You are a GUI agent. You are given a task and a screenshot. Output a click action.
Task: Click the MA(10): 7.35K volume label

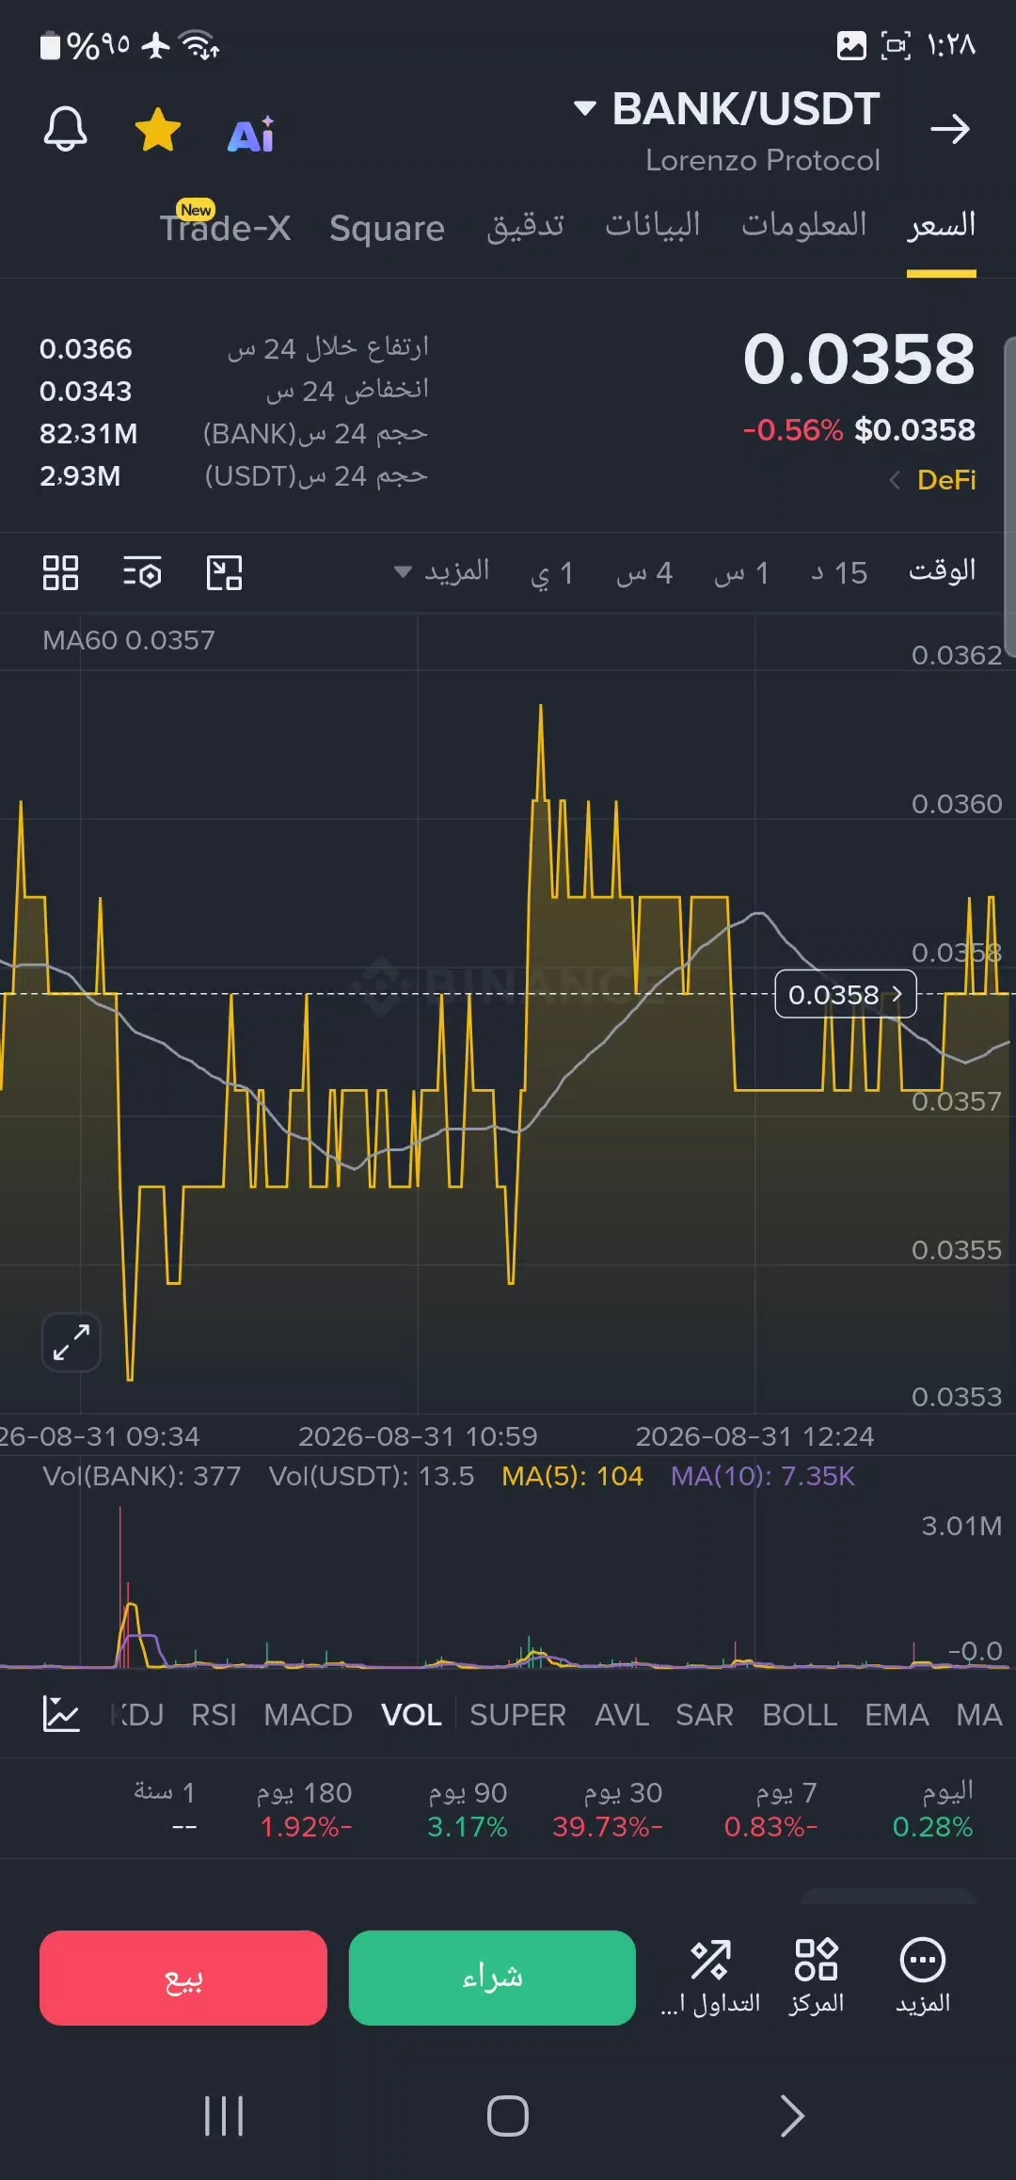point(763,1476)
